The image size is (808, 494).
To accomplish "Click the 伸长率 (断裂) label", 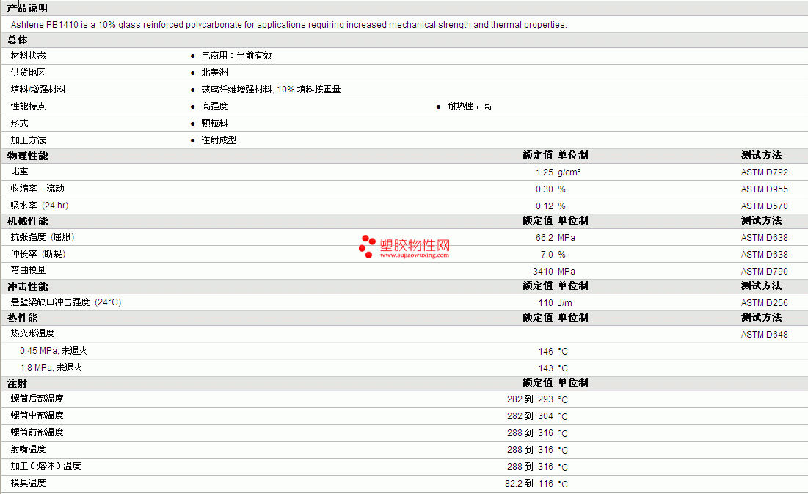I will [x=38, y=254].
